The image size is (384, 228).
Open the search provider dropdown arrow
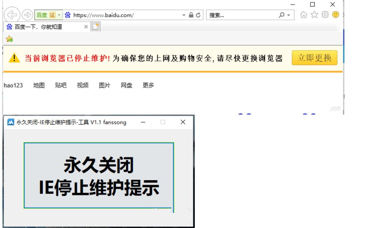pos(288,15)
